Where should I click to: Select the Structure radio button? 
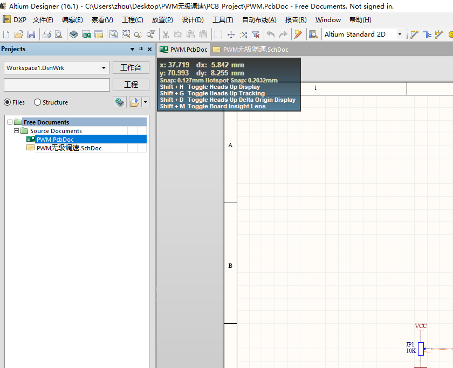[x=37, y=102]
